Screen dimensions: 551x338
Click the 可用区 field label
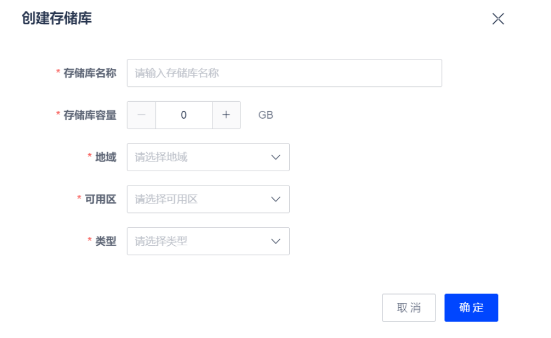[100, 199]
